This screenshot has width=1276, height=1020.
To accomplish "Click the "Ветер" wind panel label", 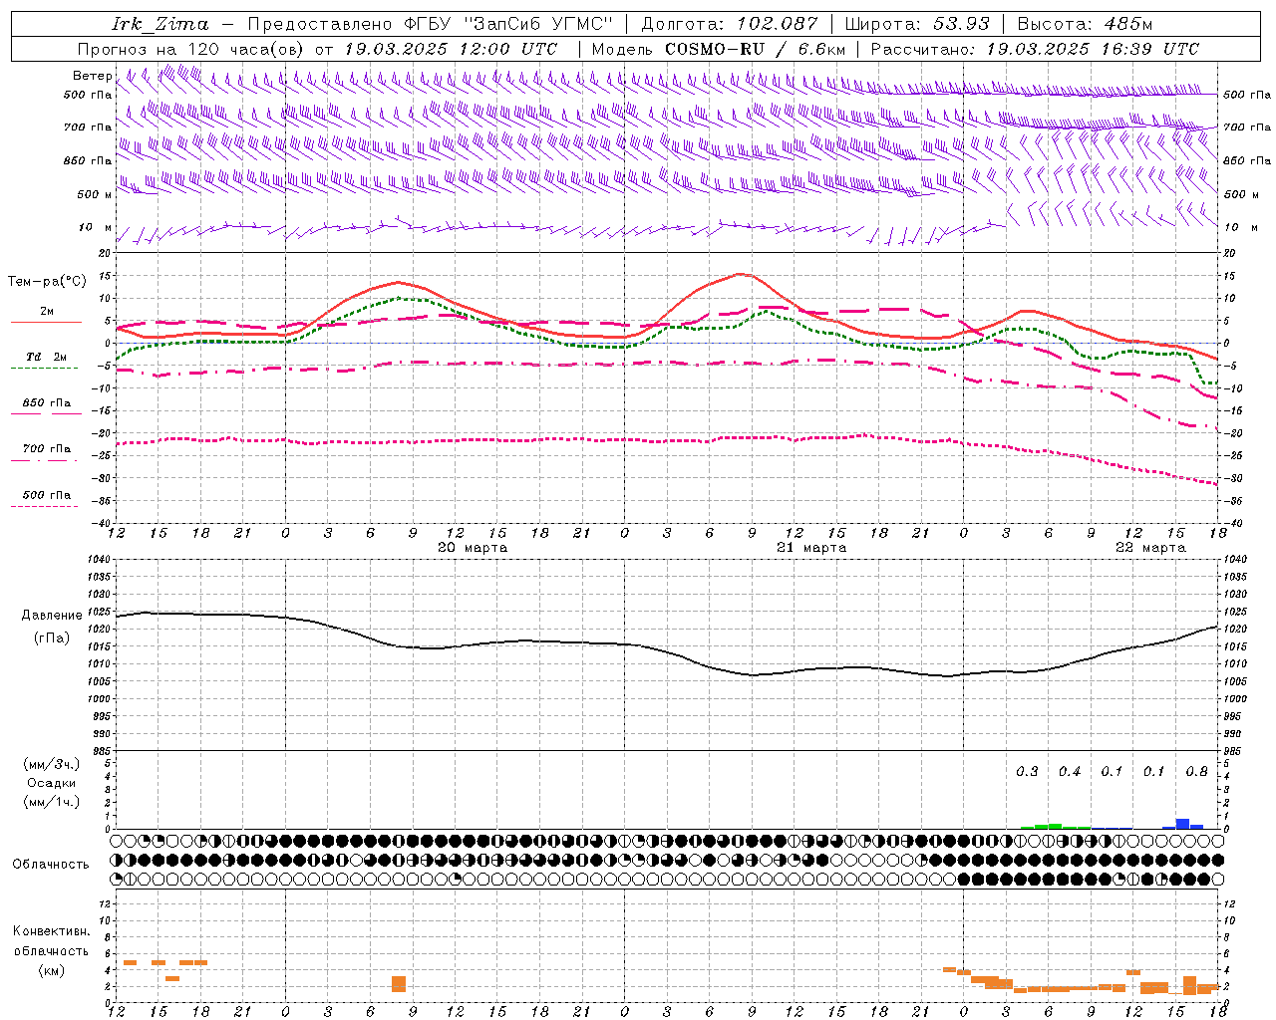I will [x=92, y=76].
